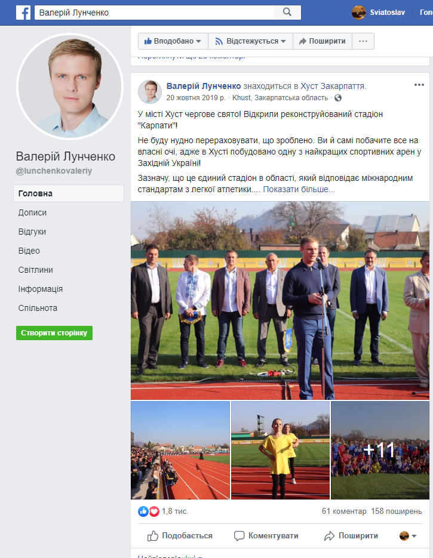Click the Facebook logo icon
Viewport: 433px width, 558px height.
pos(23,13)
